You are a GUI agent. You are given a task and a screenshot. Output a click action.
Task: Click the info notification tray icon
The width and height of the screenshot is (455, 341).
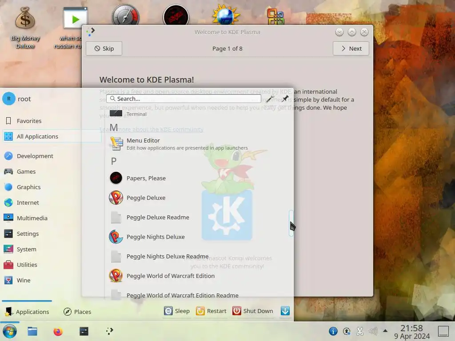point(333,331)
